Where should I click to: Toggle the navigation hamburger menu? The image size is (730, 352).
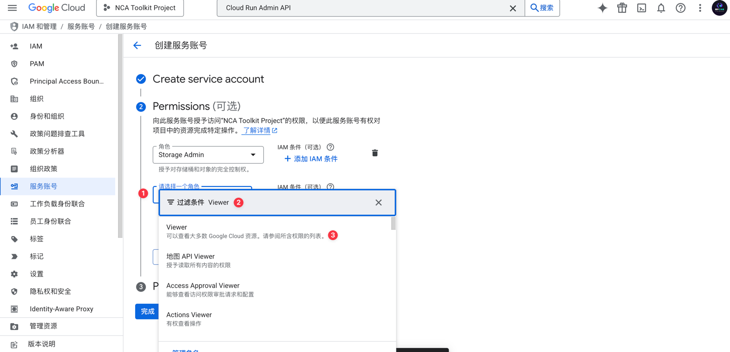pos(12,7)
